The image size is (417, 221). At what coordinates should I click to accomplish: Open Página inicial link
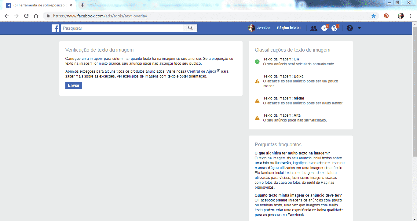[288, 28]
